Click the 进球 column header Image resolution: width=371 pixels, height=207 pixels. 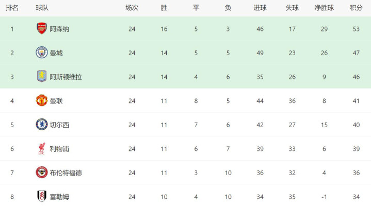pyautogui.click(x=260, y=8)
